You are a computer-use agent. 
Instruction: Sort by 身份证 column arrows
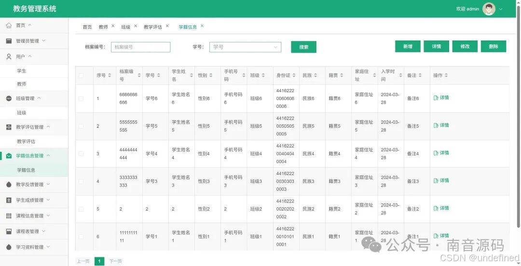point(294,75)
